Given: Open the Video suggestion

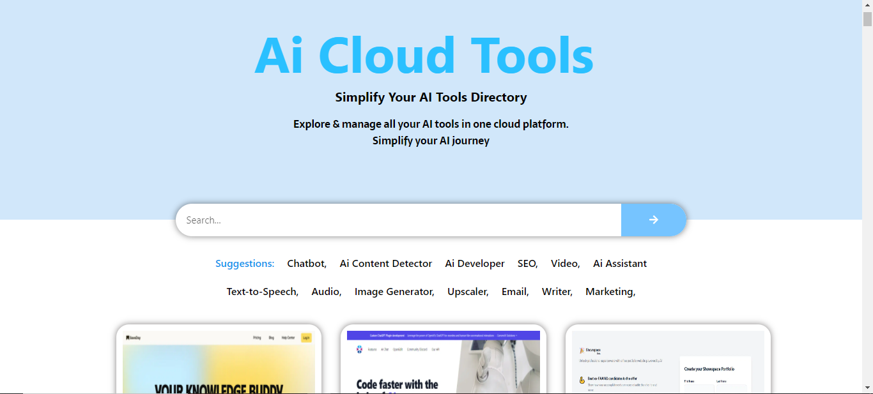Looking at the screenshot, I should point(566,264).
